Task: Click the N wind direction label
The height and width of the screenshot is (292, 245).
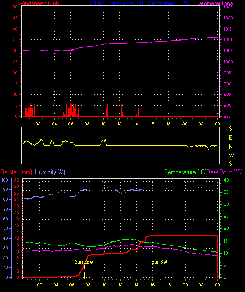Action: (x=231, y=147)
